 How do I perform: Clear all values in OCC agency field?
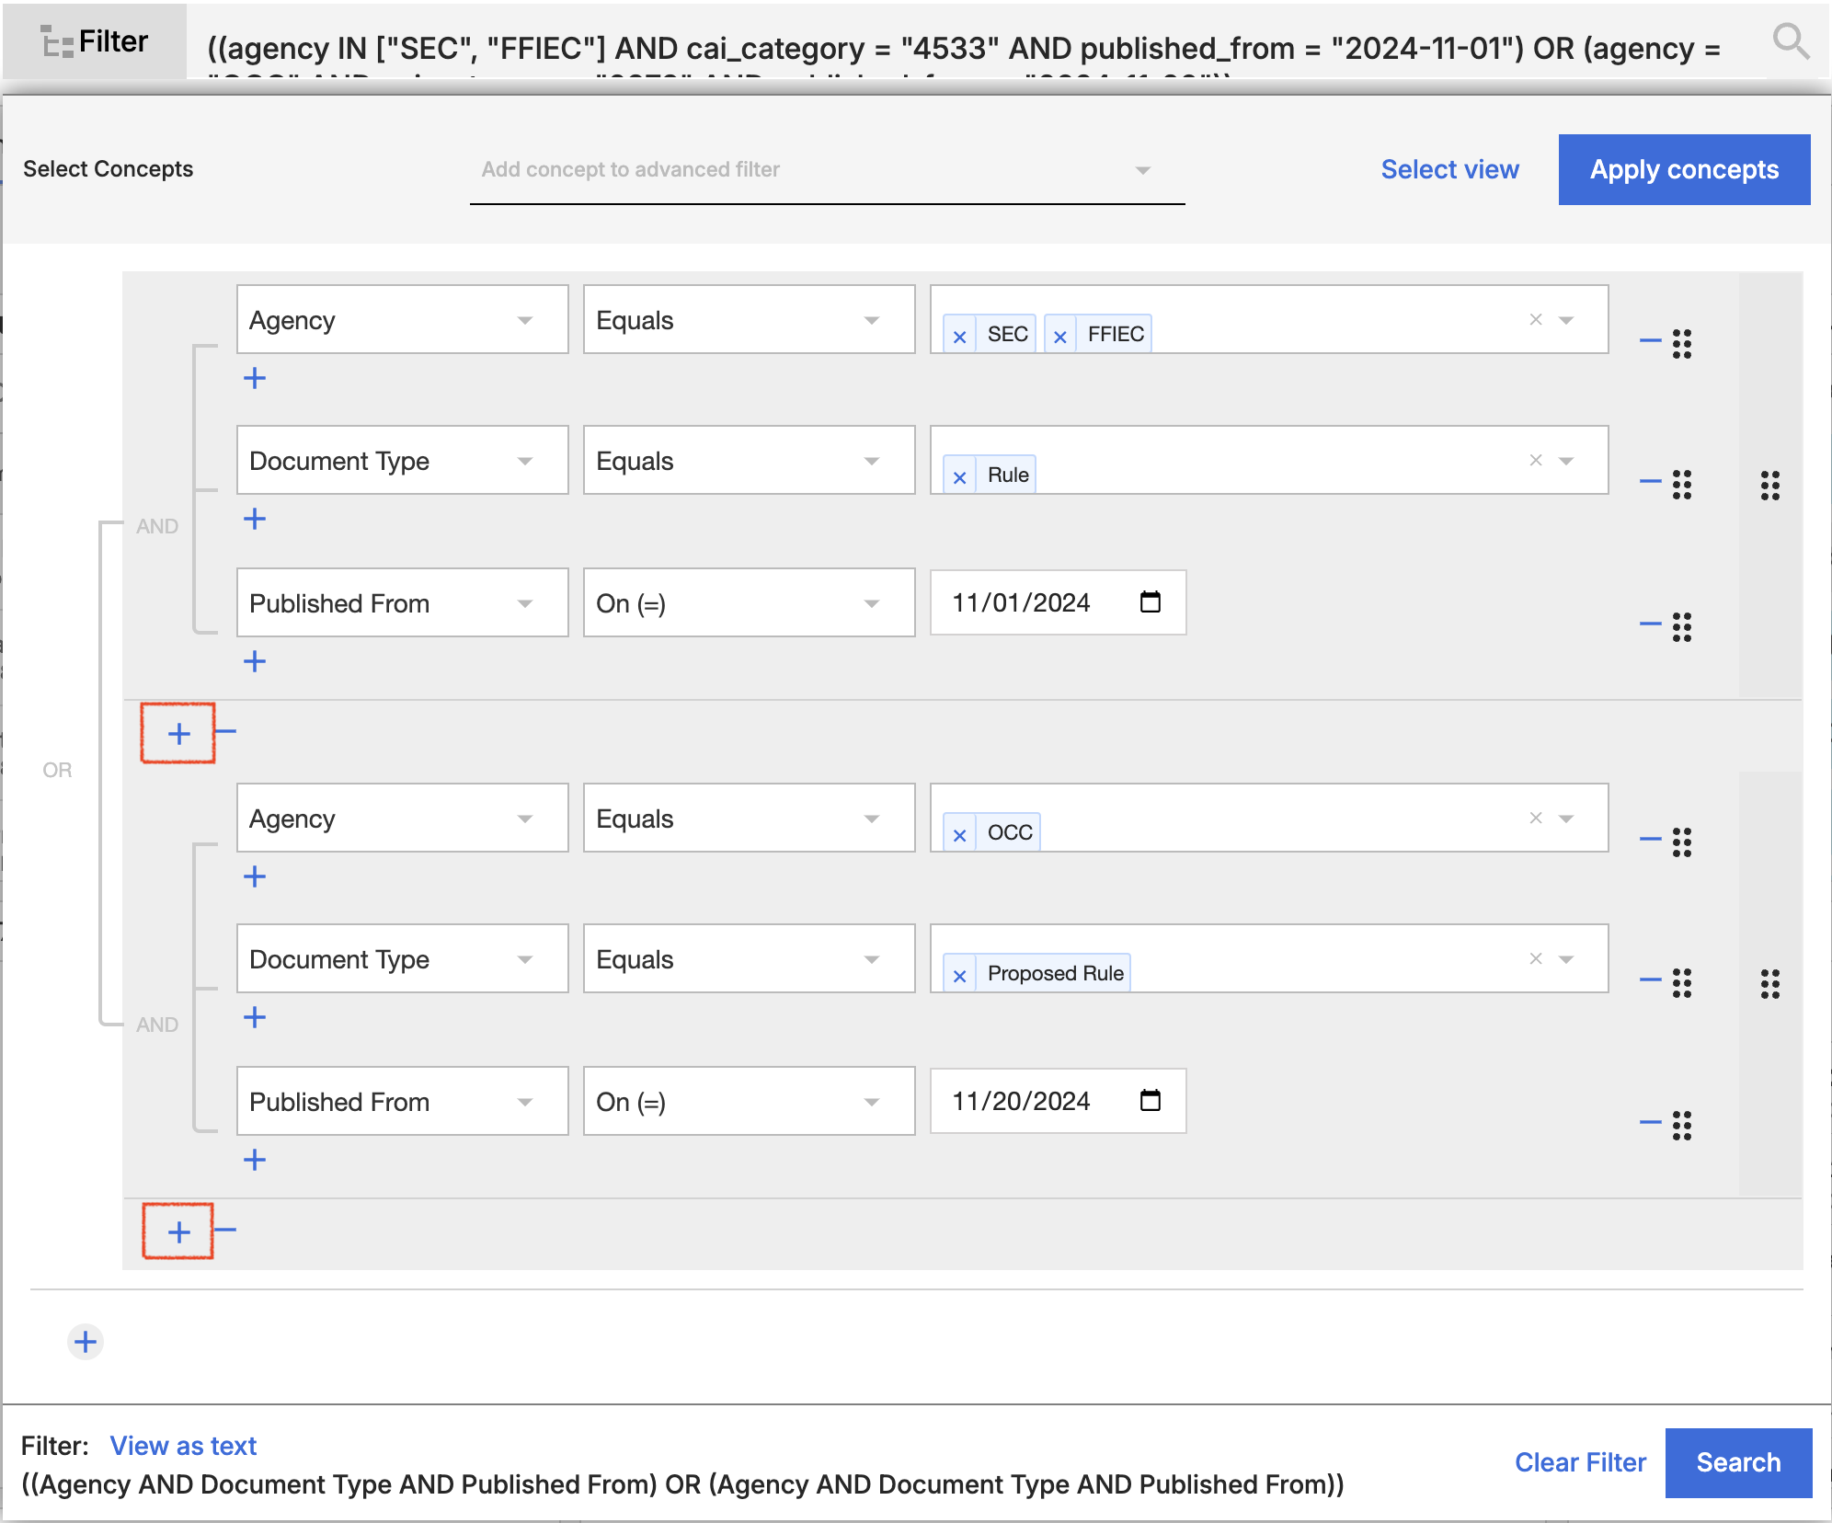(x=1535, y=818)
